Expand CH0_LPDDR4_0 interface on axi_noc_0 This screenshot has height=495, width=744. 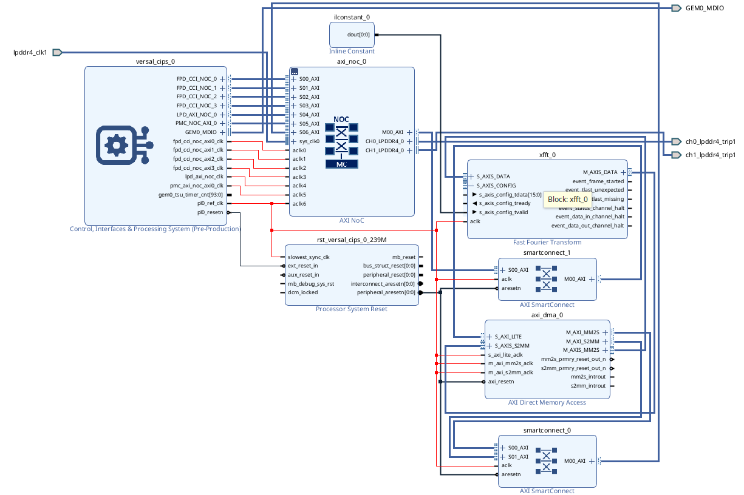[409, 141]
